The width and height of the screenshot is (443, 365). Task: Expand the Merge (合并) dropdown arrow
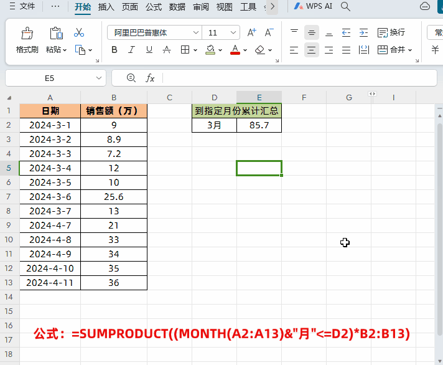[x=410, y=50]
